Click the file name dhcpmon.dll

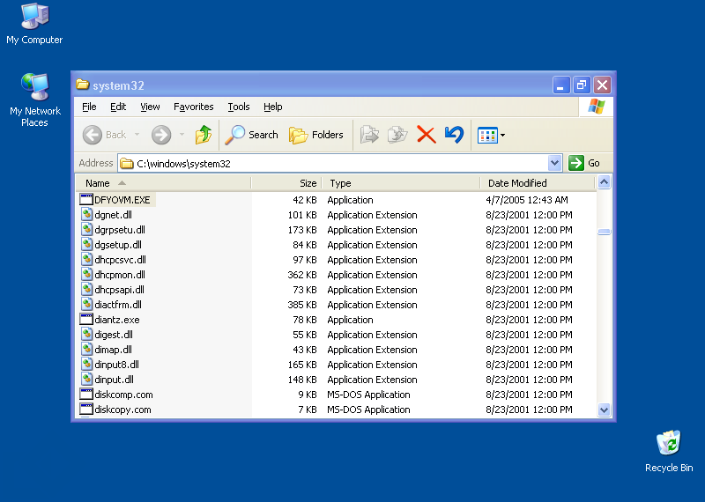[120, 275]
